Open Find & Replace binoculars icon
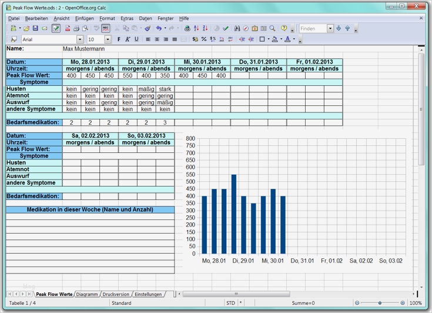The image size is (432, 313). click(237, 28)
